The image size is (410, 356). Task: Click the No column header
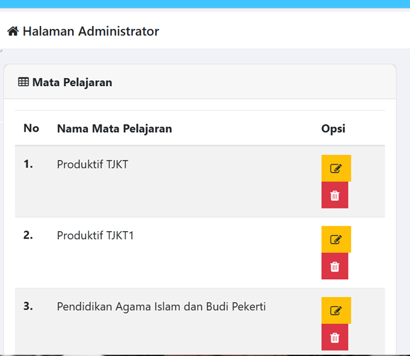click(31, 129)
